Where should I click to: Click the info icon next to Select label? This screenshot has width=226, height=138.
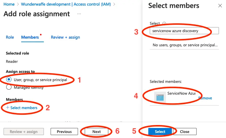pyautogui.click(x=164, y=24)
